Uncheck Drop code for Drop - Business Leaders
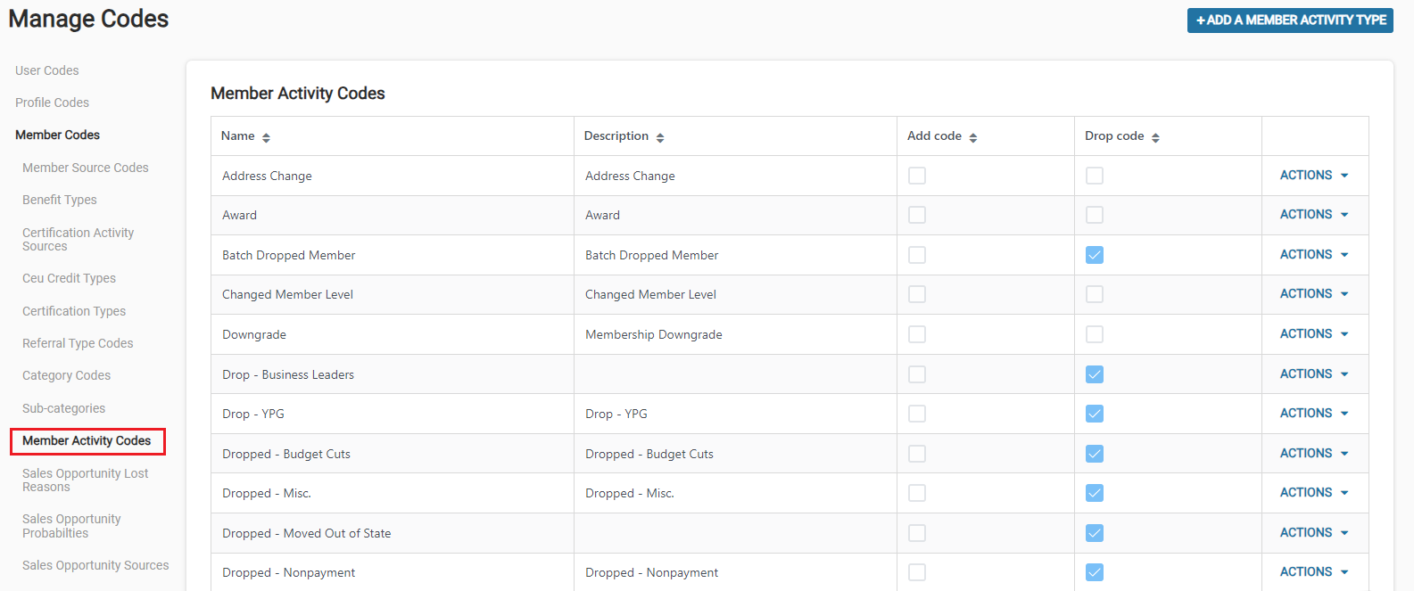The width and height of the screenshot is (1414, 591). coord(1095,374)
